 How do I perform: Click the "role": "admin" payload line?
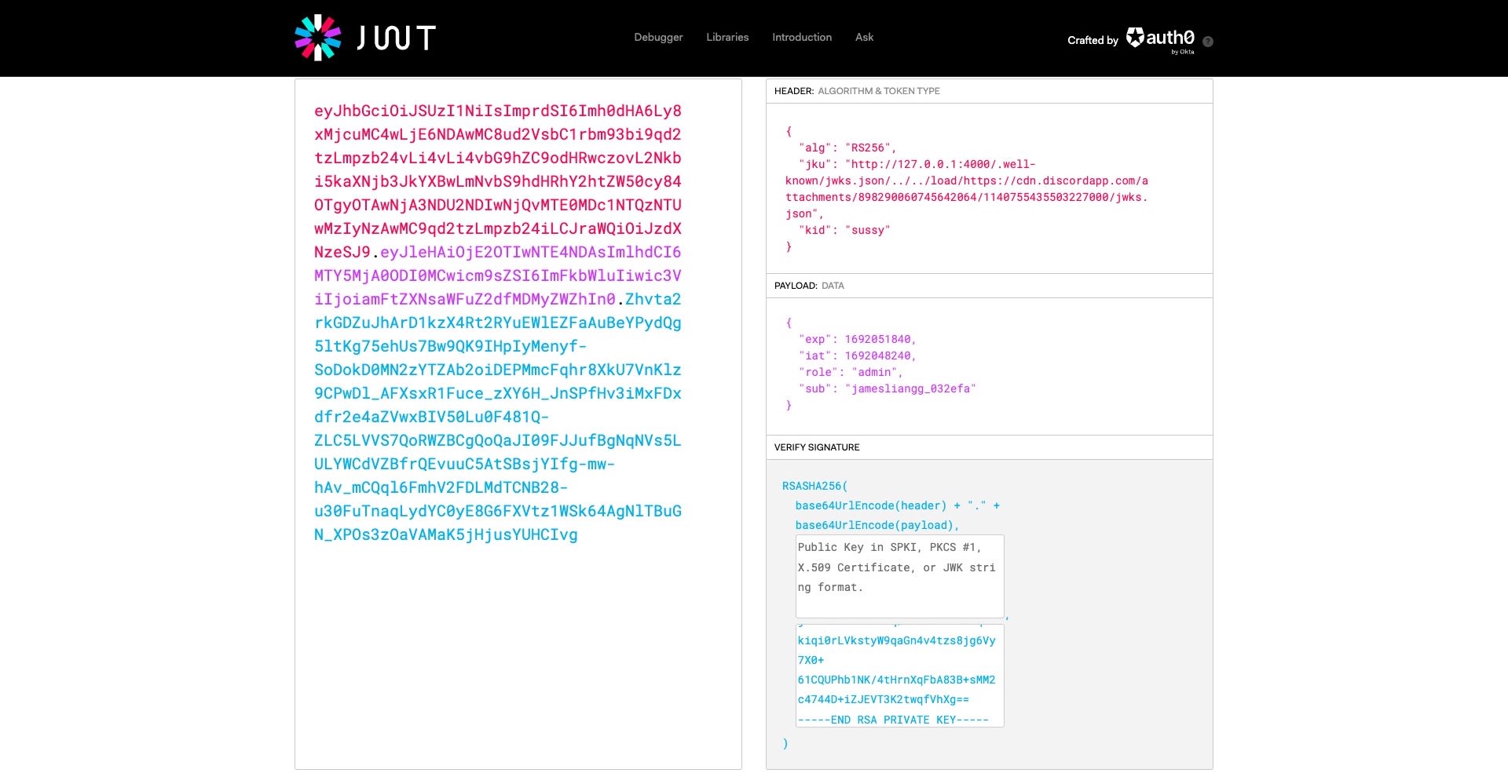pos(851,372)
